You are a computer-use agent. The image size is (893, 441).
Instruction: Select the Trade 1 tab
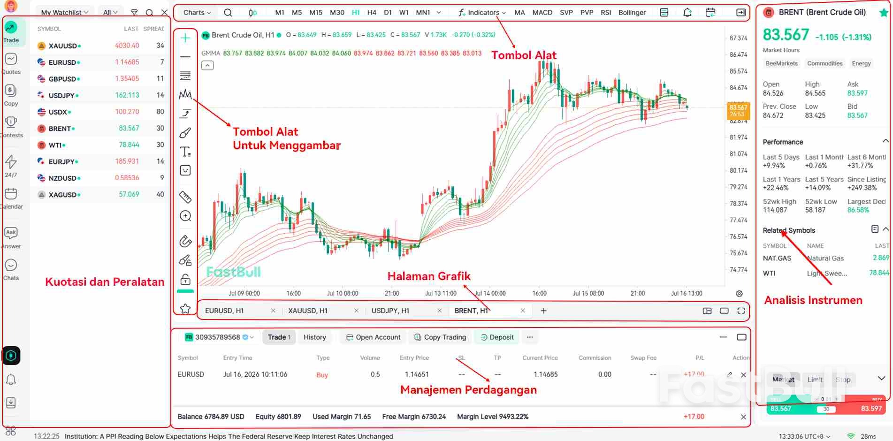279,337
